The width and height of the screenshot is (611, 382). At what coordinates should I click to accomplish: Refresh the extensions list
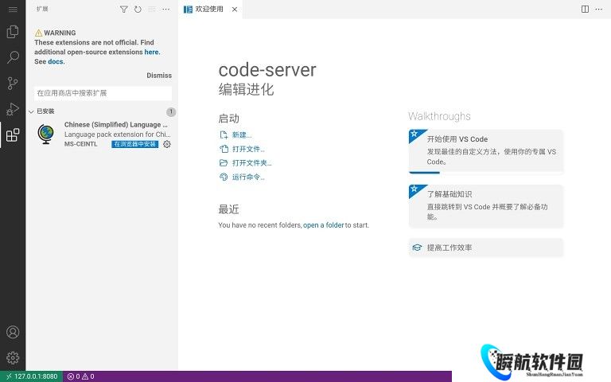point(138,10)
